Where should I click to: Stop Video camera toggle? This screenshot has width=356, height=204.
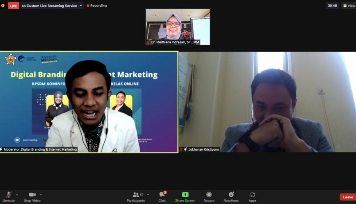32,196
